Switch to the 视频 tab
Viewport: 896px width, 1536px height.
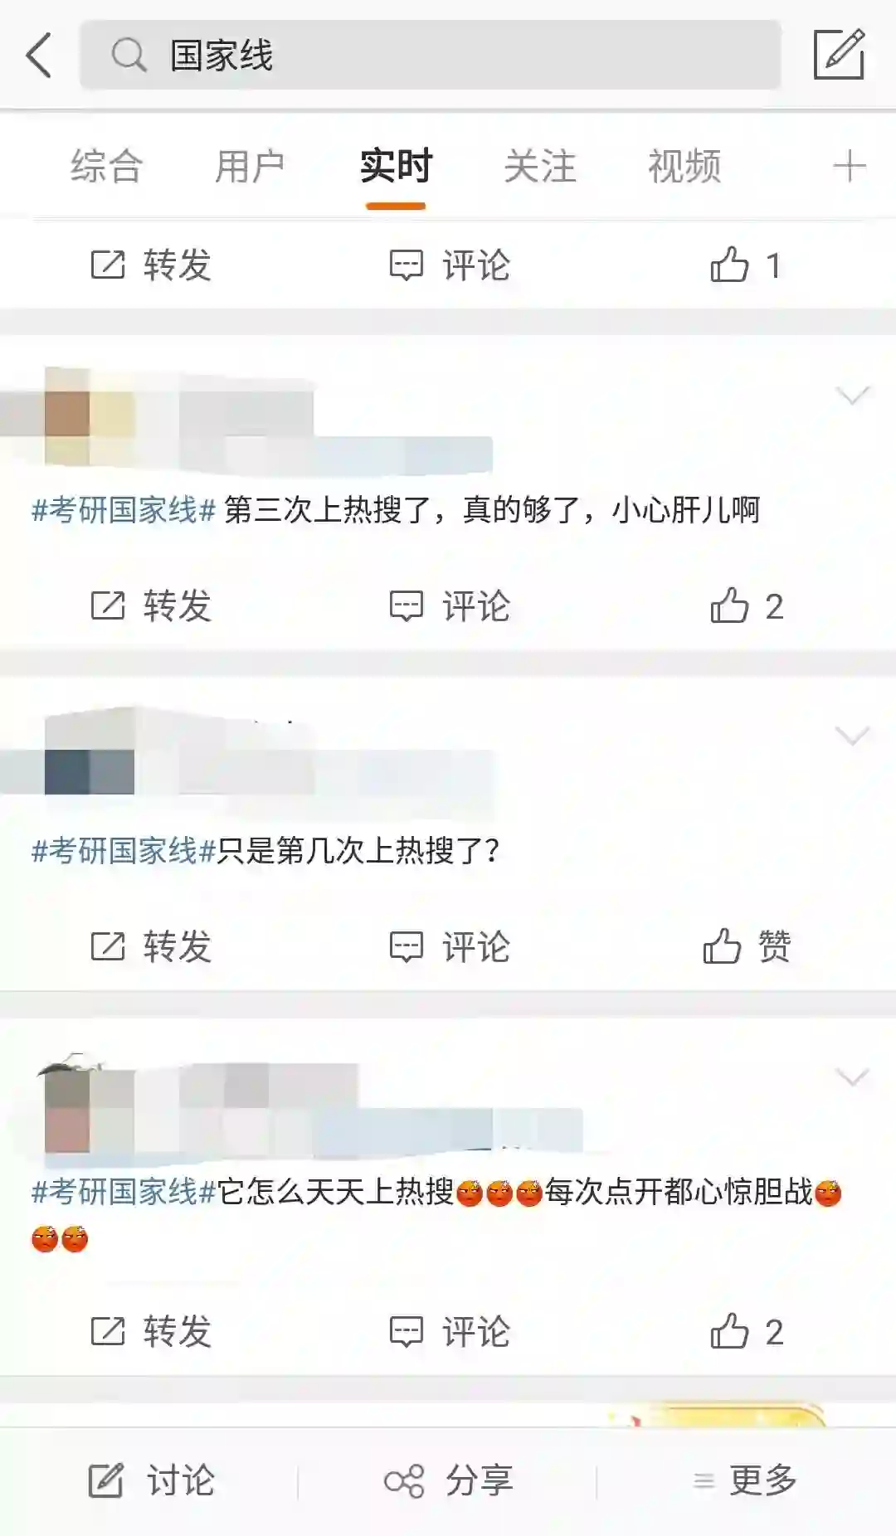[684, 166]
